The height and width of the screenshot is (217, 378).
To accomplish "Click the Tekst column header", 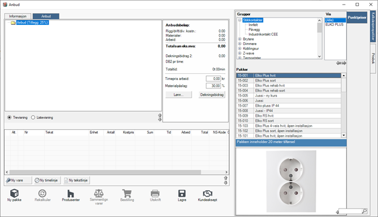I will [x=67, y=132].
